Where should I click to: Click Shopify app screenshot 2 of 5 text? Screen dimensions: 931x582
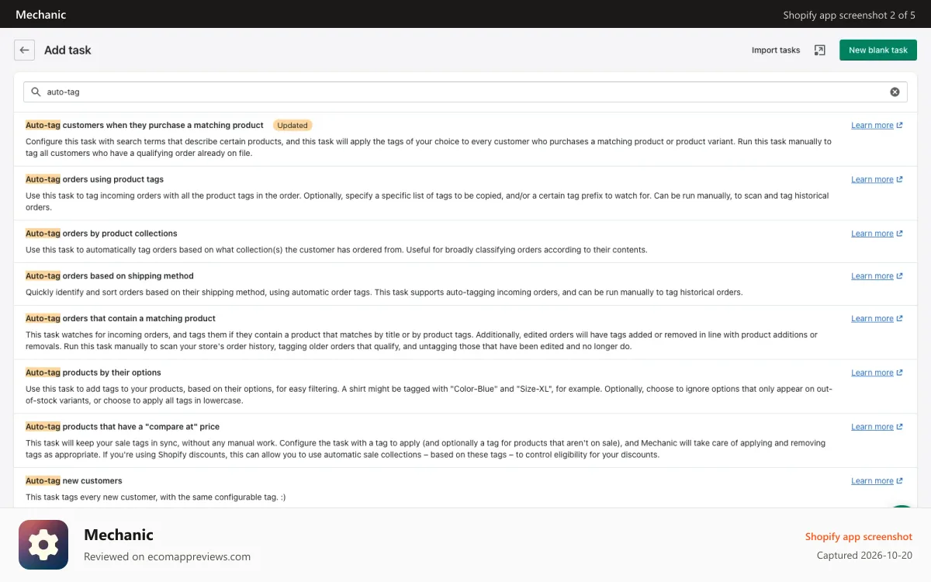849,15
